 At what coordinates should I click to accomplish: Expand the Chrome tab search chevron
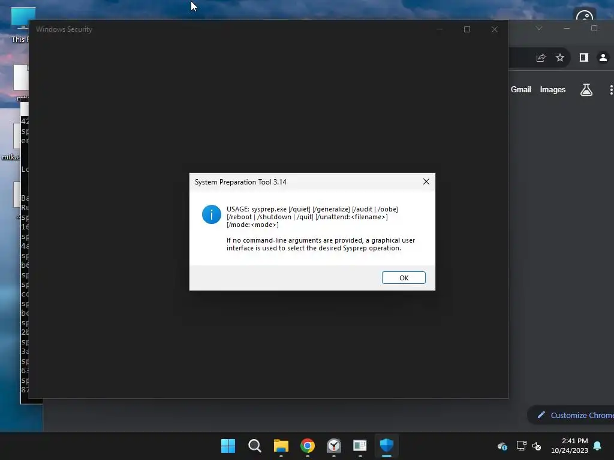tap(539, 28)
